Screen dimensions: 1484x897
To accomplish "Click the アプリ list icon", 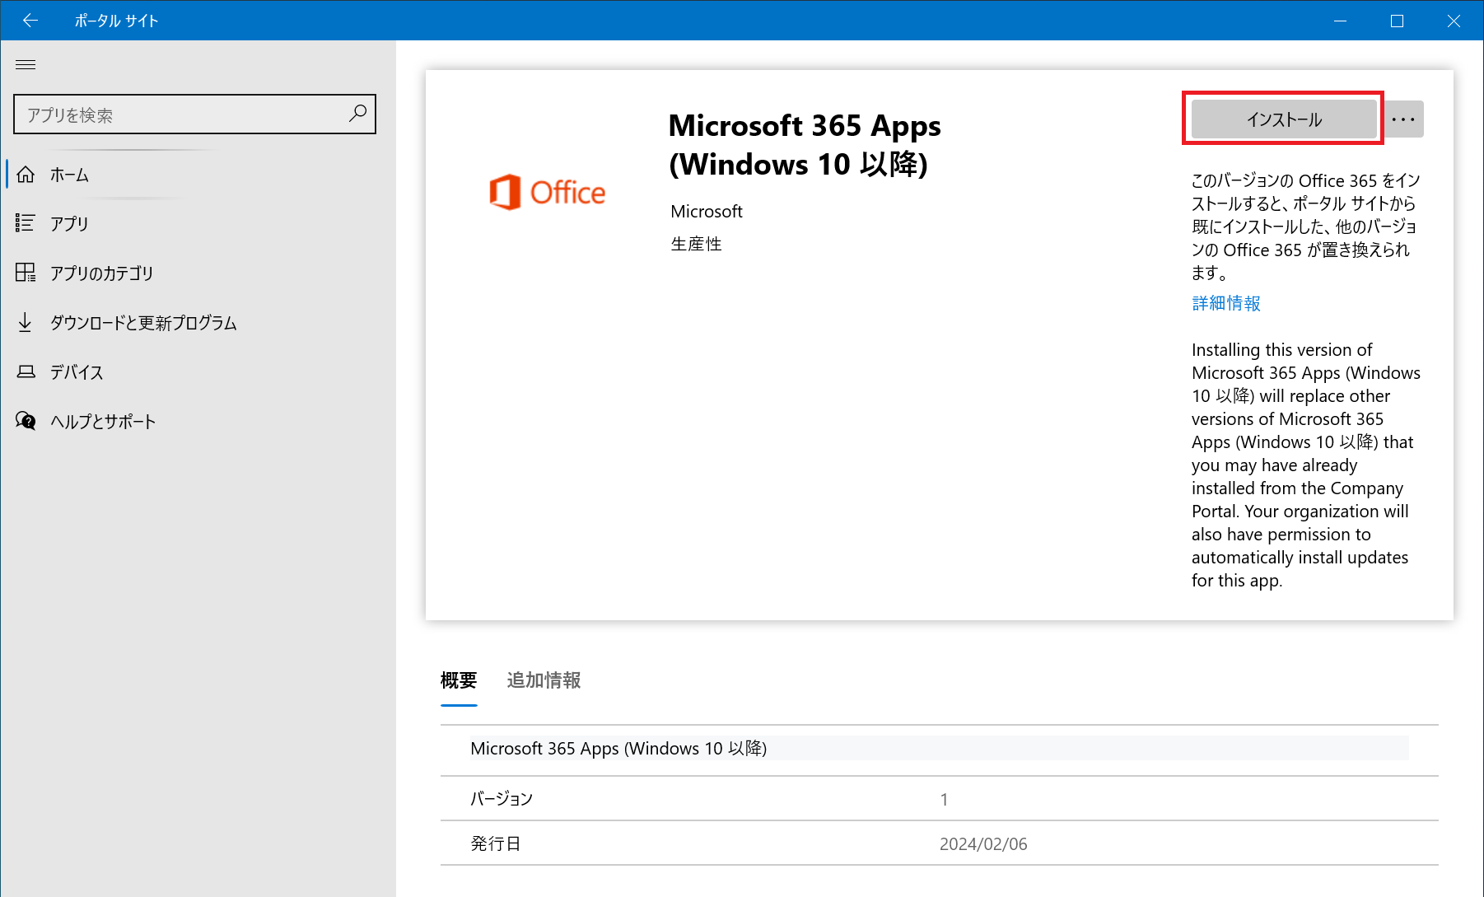I will point(26,223).
